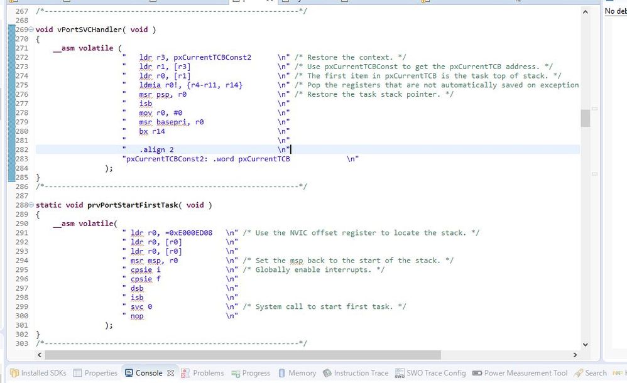The height and width of the screenshot is (383, 627).
Task: Open the Power Measurement Tool tab
Action: click(520, 373)
